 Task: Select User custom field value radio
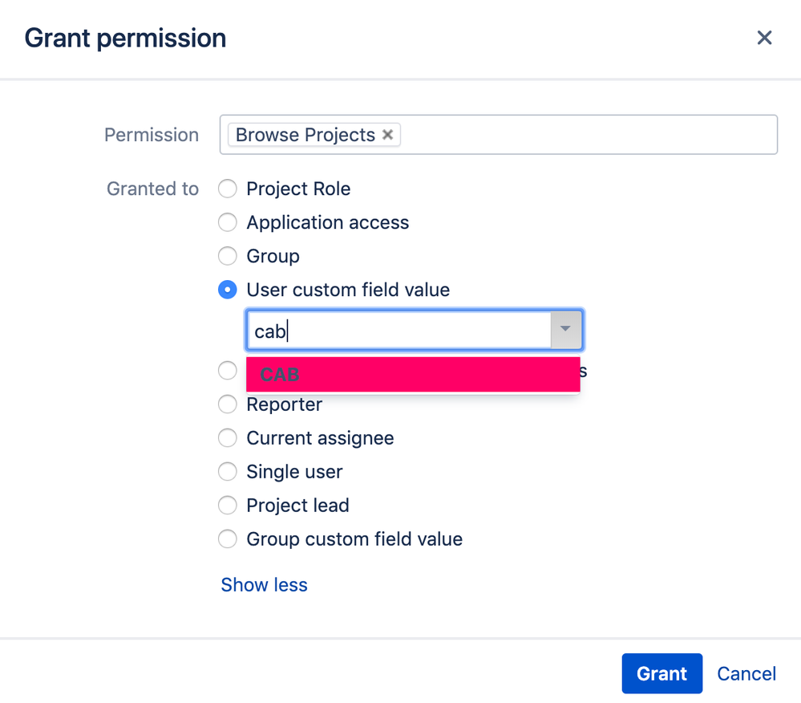(229, 290)
